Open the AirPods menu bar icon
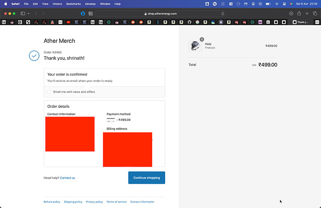The height and width of the screenshot is (208, 321). pyautogui.click(x=246, y=4)
